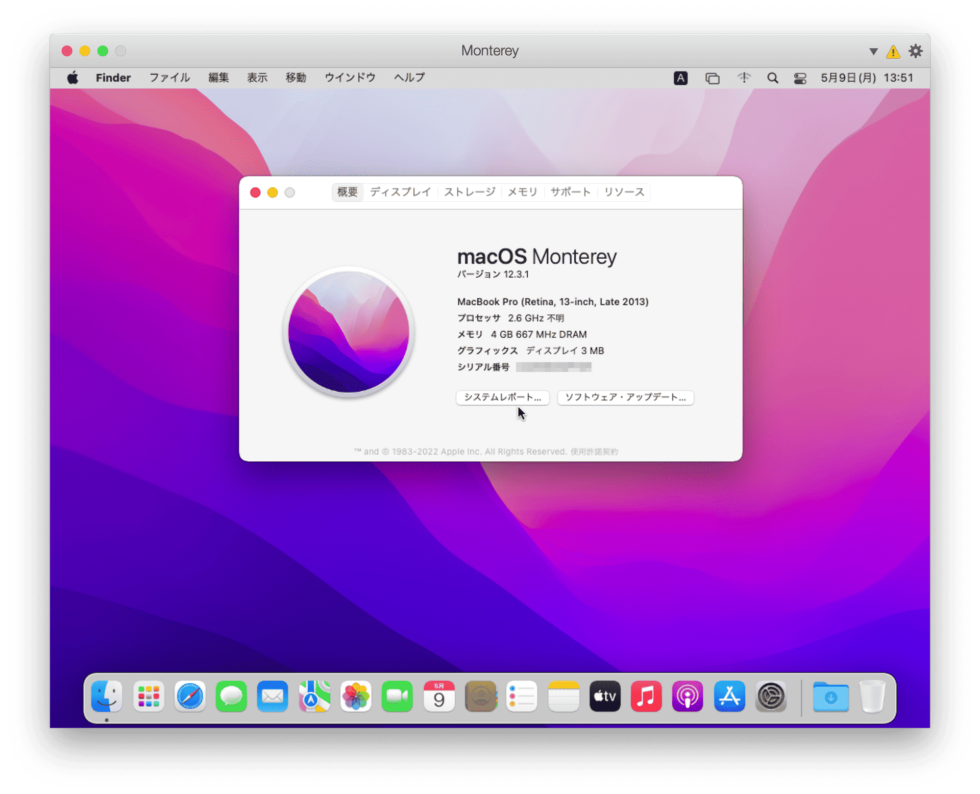The width and height of the screenshot is (980, 794).
Task: Click the input source A icon
Action: 680,78
